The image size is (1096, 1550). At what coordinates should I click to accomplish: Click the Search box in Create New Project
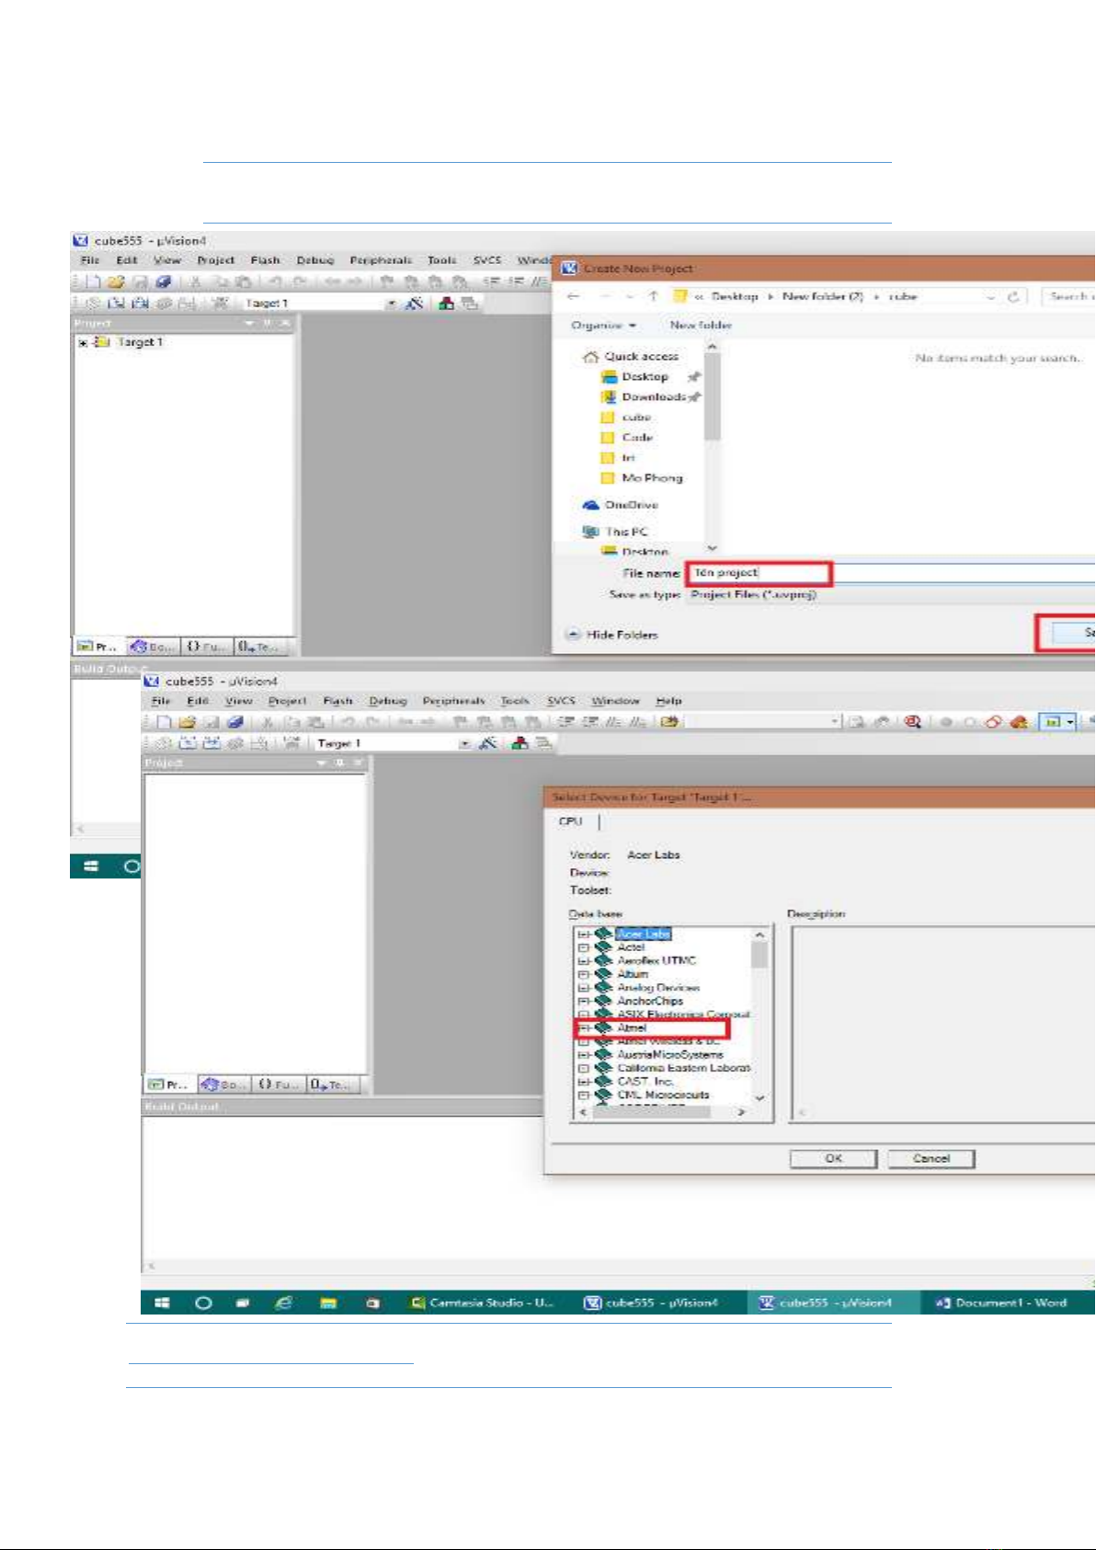1069,296
